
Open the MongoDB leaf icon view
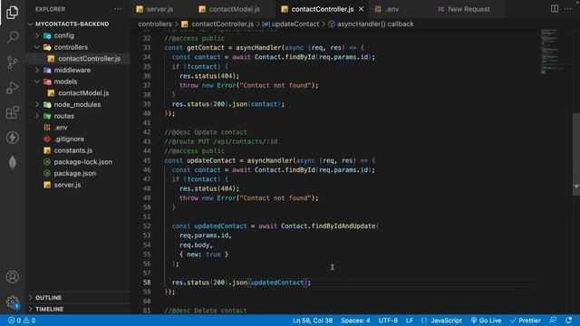(12, 163)
